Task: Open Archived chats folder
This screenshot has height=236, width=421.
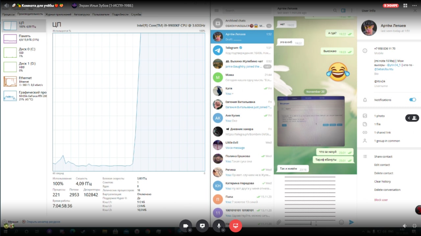Action: coord(242,23)
